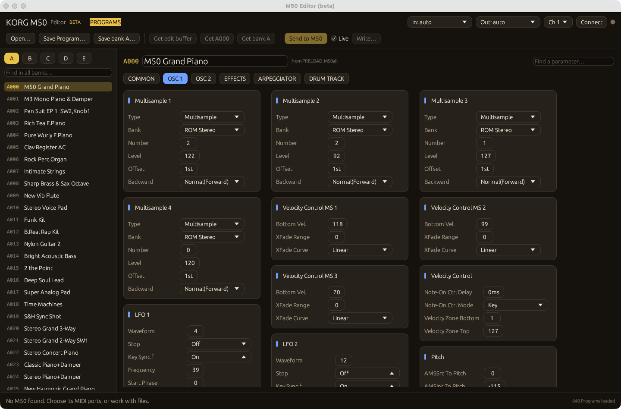Click Save bank A… button
Image resolution: width=621 pixels, height=409 pixels.
click(x=116, y=38)
